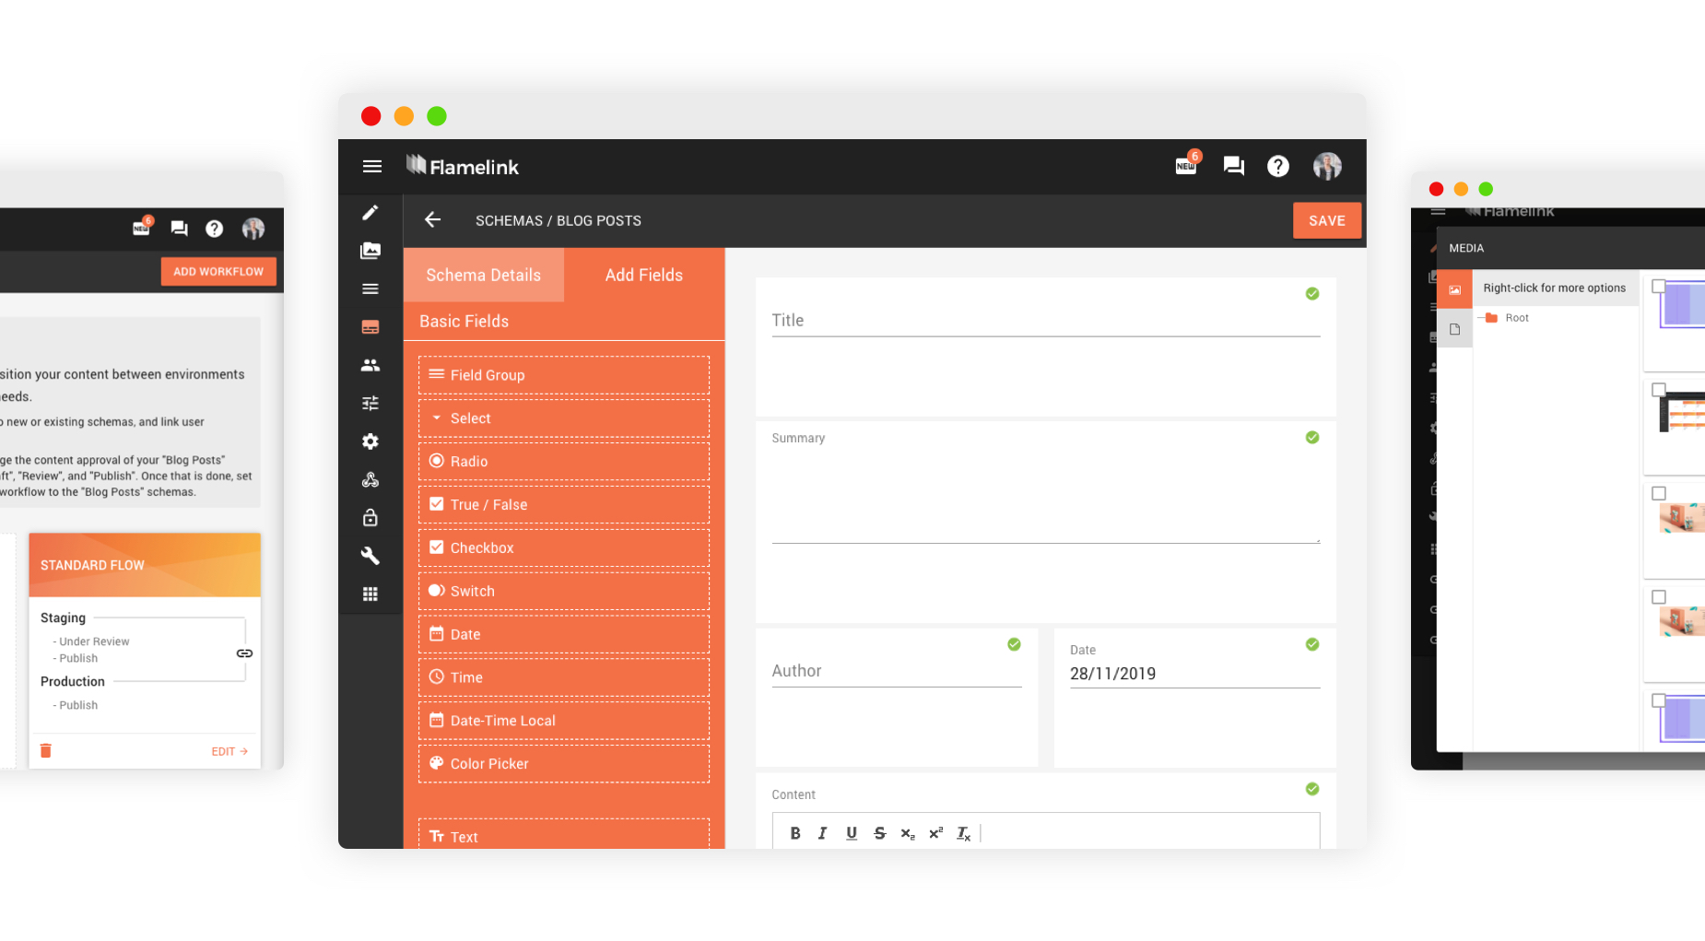Viewport: 1705px width, 941px height.
Task: Open the tune sliders icon in sidebar
Action: point(370,404)
